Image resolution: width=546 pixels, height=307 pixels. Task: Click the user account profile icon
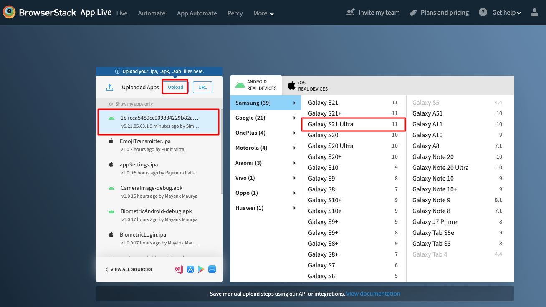(x=535, y=12)
